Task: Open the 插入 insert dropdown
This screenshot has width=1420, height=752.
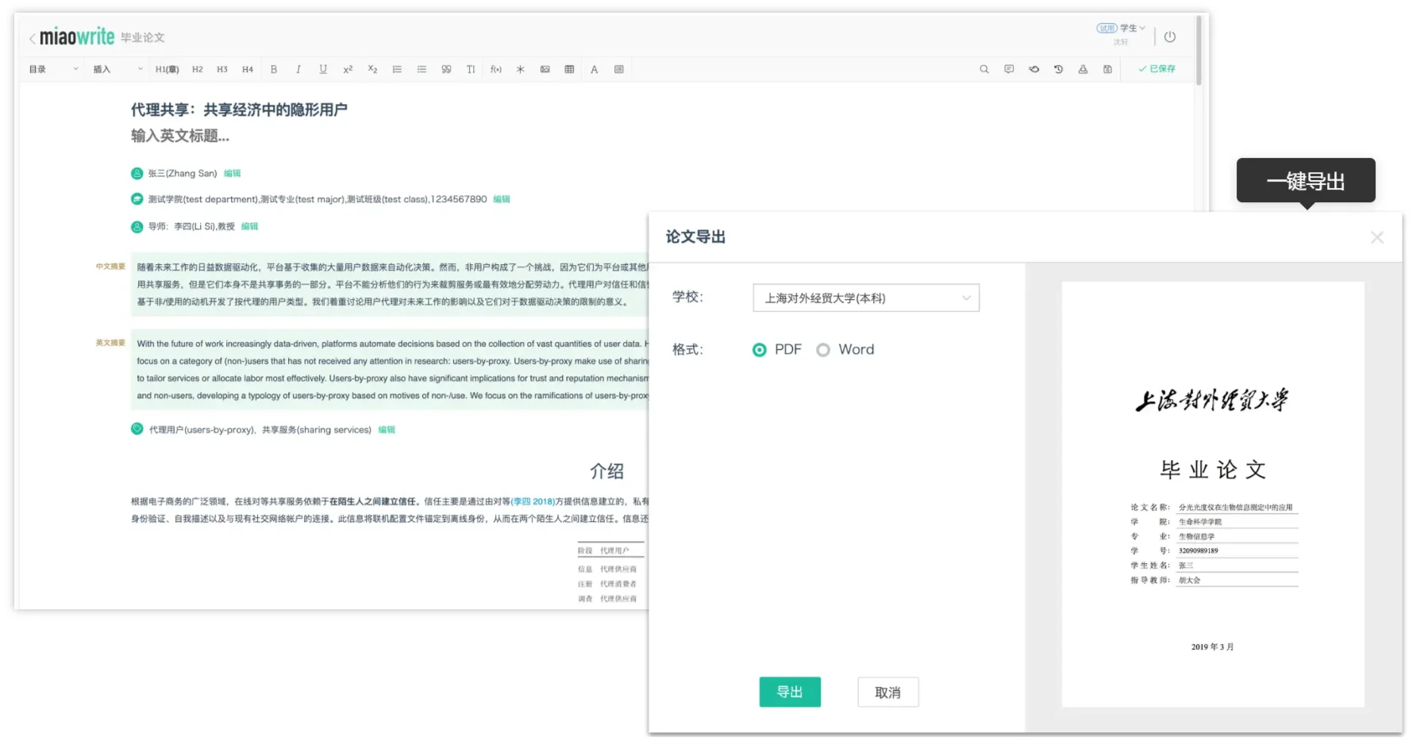Action: click(117, 69)
